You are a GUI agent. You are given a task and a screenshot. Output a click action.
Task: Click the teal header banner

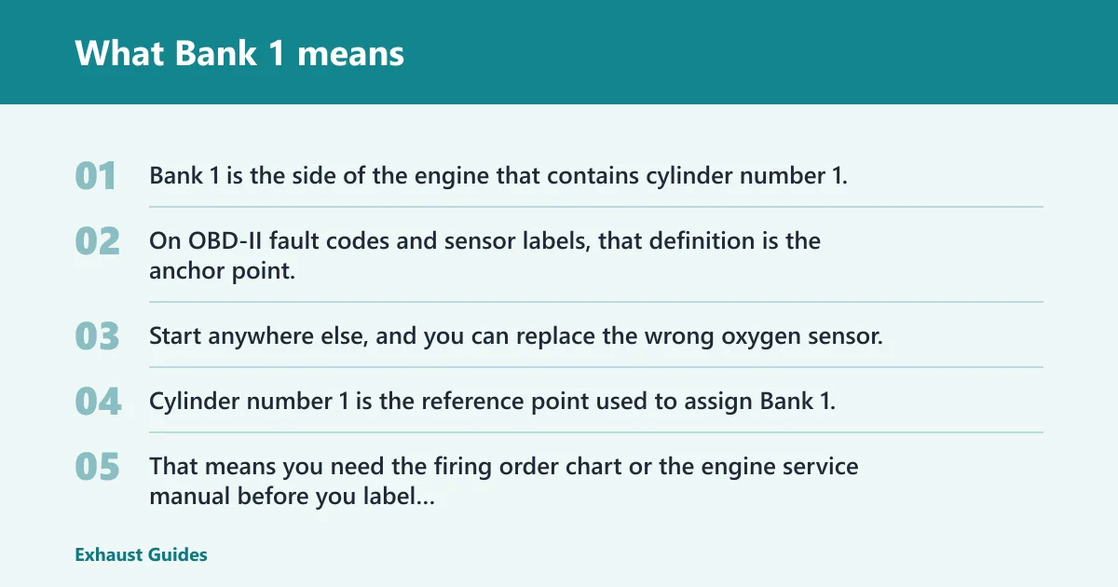pos(559,52)
